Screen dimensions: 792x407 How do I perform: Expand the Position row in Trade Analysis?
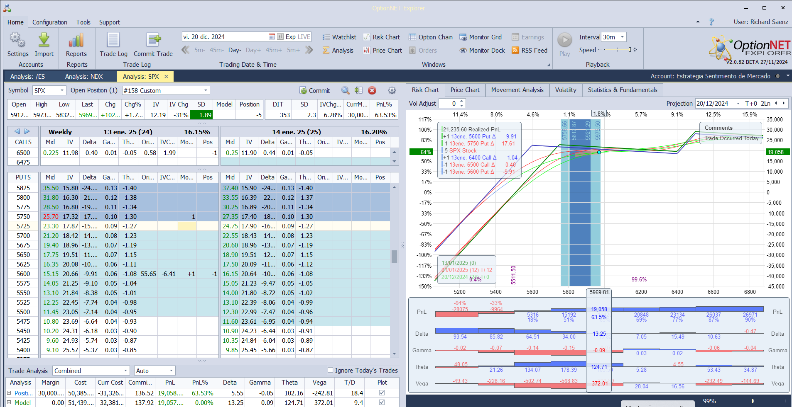(9, 393)
